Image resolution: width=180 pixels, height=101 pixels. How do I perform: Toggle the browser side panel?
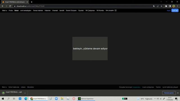170,6
